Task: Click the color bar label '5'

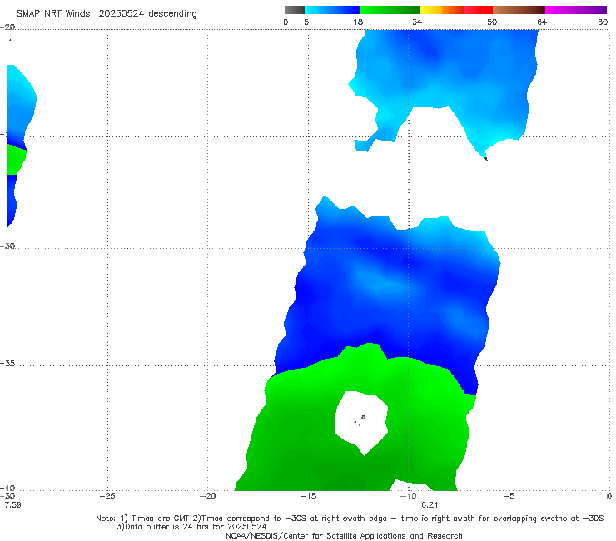Action: (306, 22)
